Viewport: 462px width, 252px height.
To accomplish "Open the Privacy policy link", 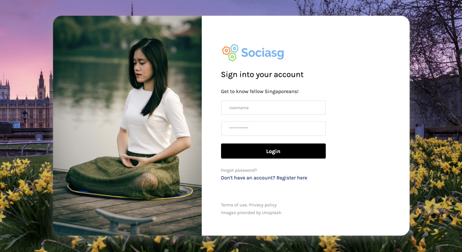I will [x=262, y=205].
